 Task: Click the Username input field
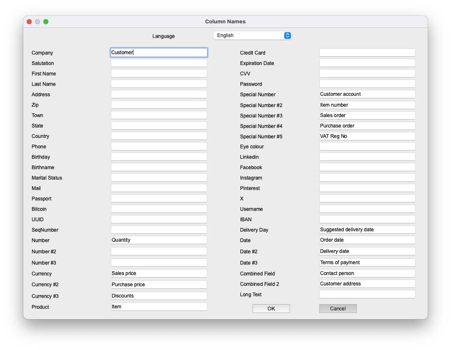click(x=367, y=209)
